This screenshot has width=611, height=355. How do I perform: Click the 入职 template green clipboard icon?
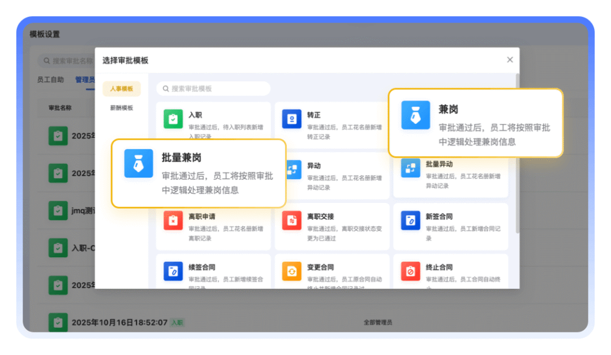(173, 119)
